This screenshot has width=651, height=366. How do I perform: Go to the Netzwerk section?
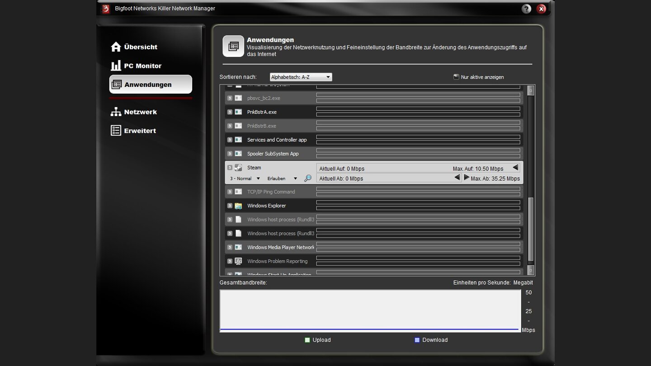(134, 112)
